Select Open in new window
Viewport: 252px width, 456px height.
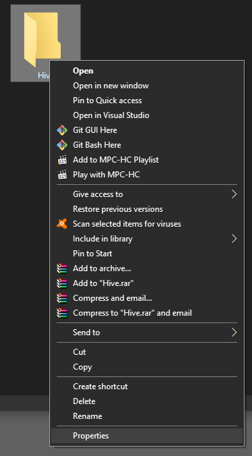coord(147,86)
